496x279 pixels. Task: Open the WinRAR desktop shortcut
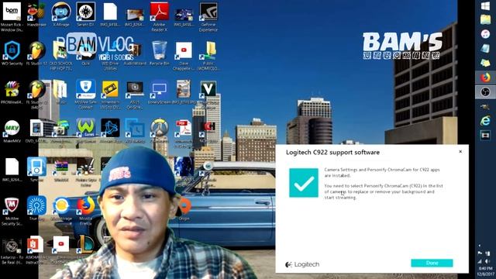pos(61,170)
